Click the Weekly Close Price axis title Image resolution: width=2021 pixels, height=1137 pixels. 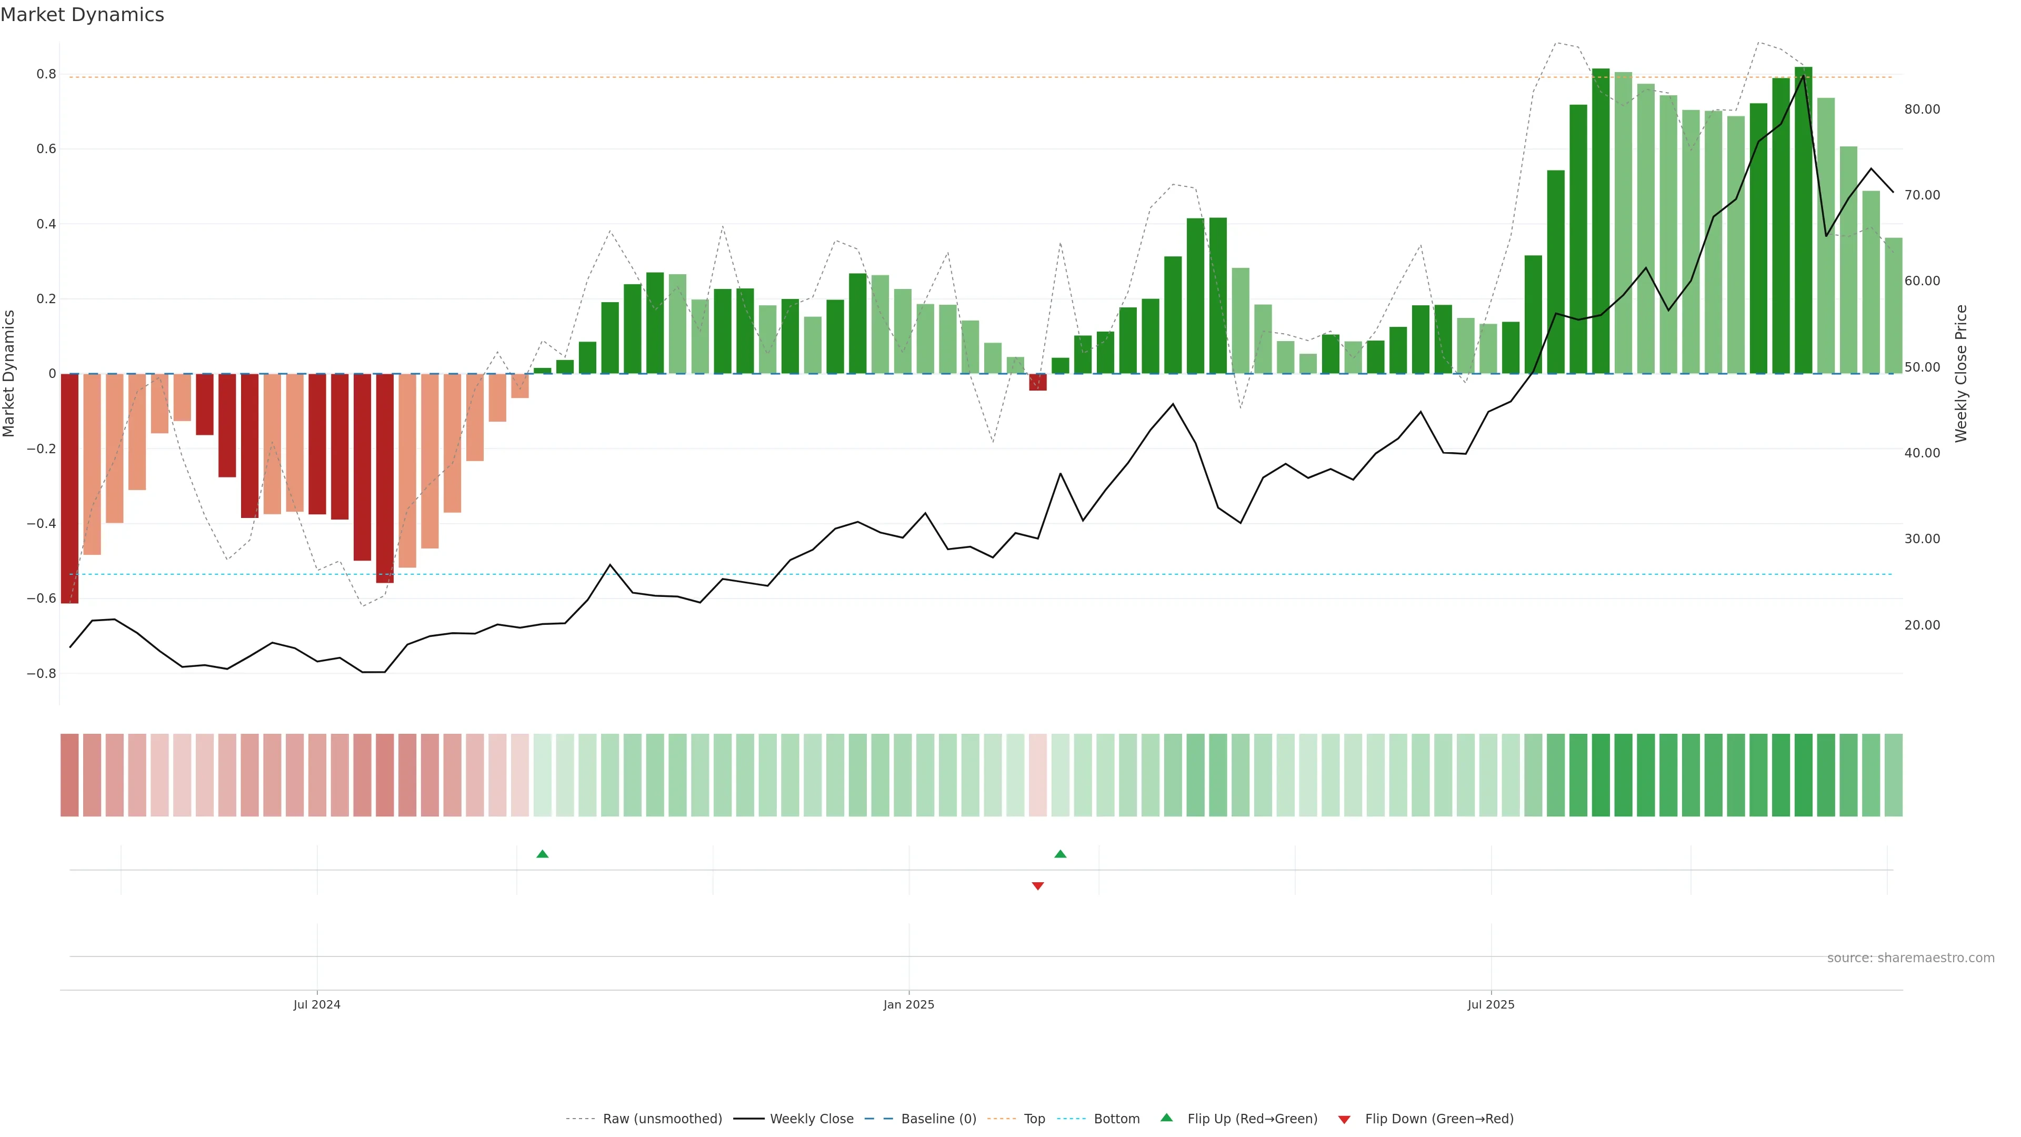click(1960, 374)
